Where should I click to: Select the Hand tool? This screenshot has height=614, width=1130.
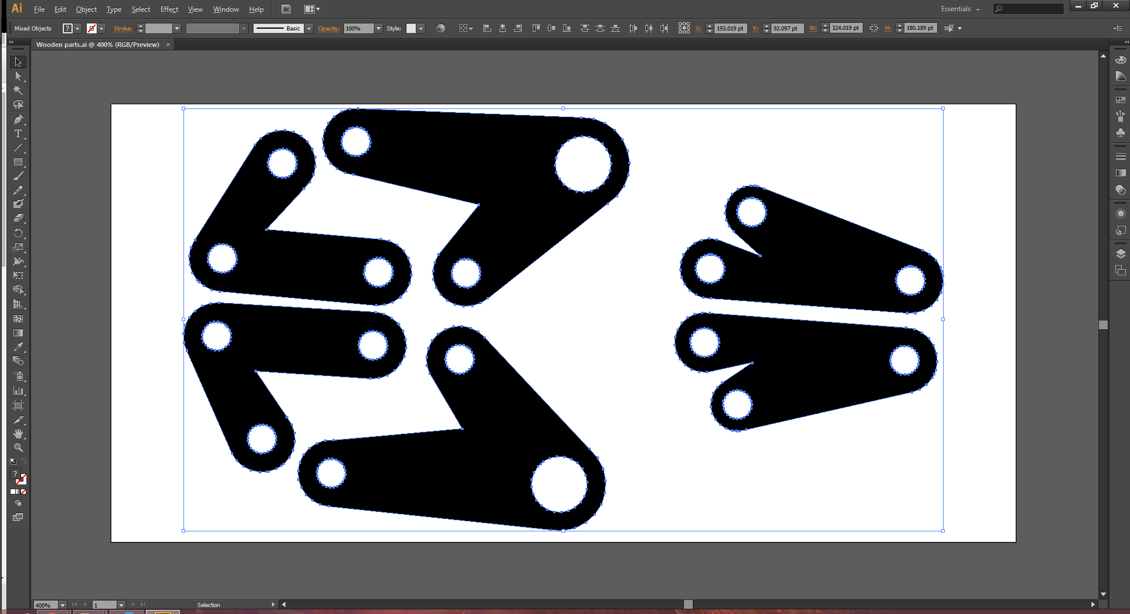pyautogui.click(x=18, y=434)
